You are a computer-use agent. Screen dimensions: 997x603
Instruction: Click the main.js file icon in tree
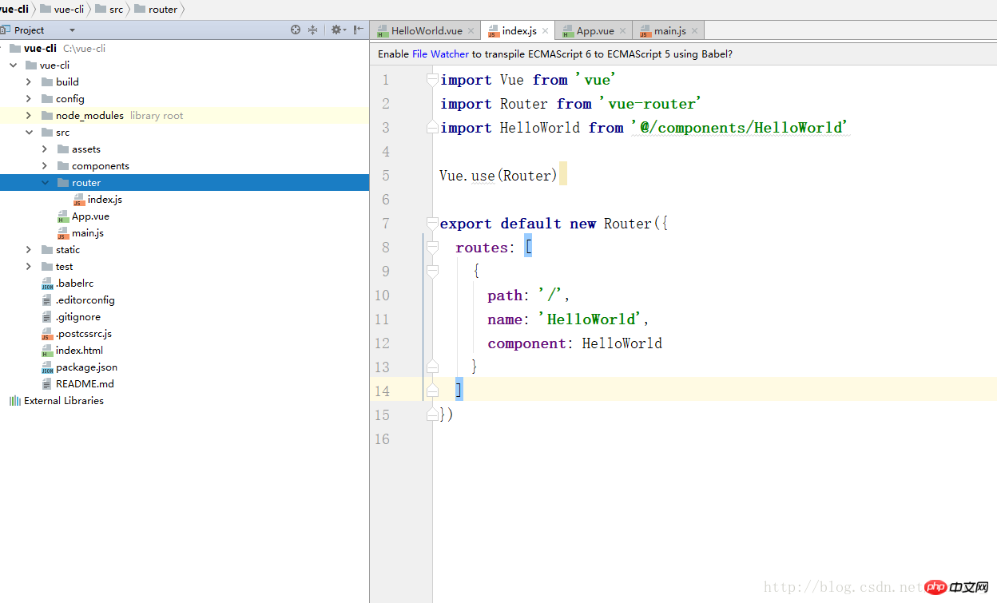pos(63,233)
